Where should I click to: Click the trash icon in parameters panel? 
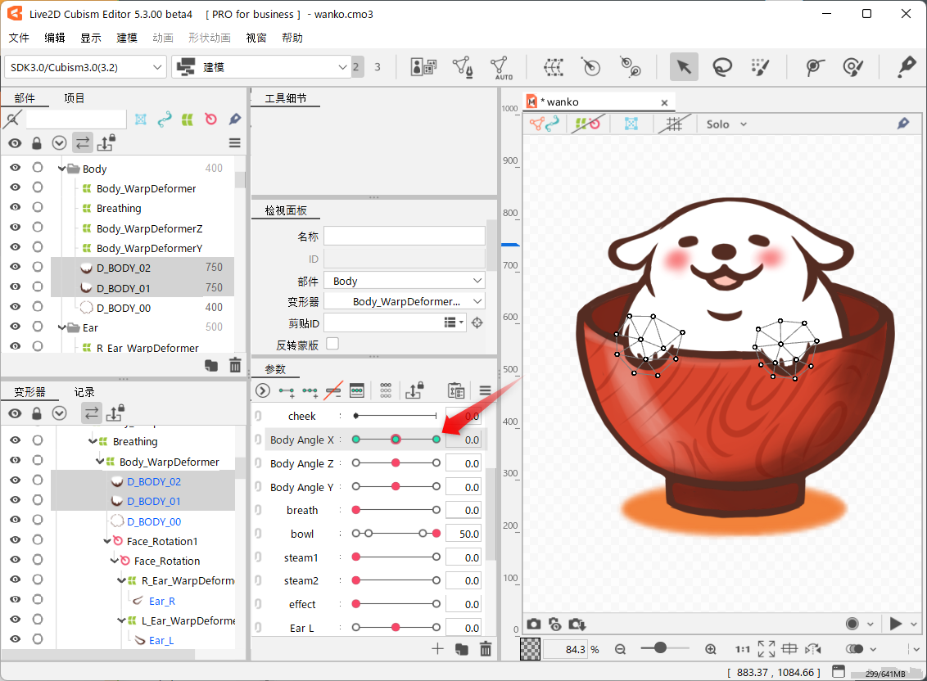click(486, 649)
